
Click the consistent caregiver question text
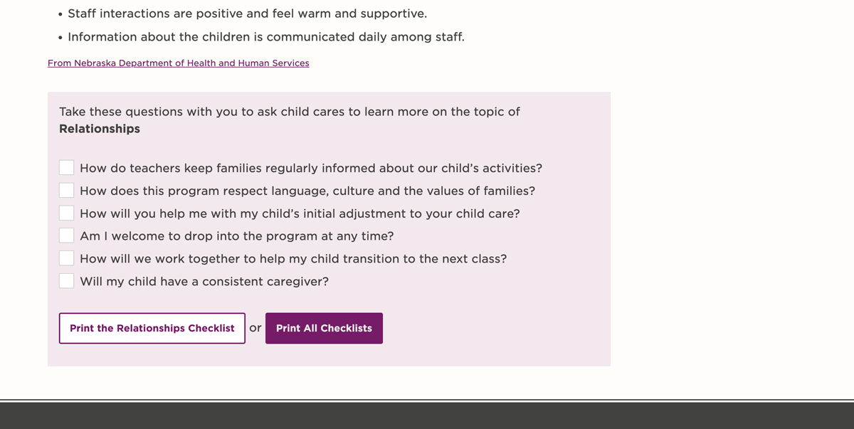coord(204,281)
